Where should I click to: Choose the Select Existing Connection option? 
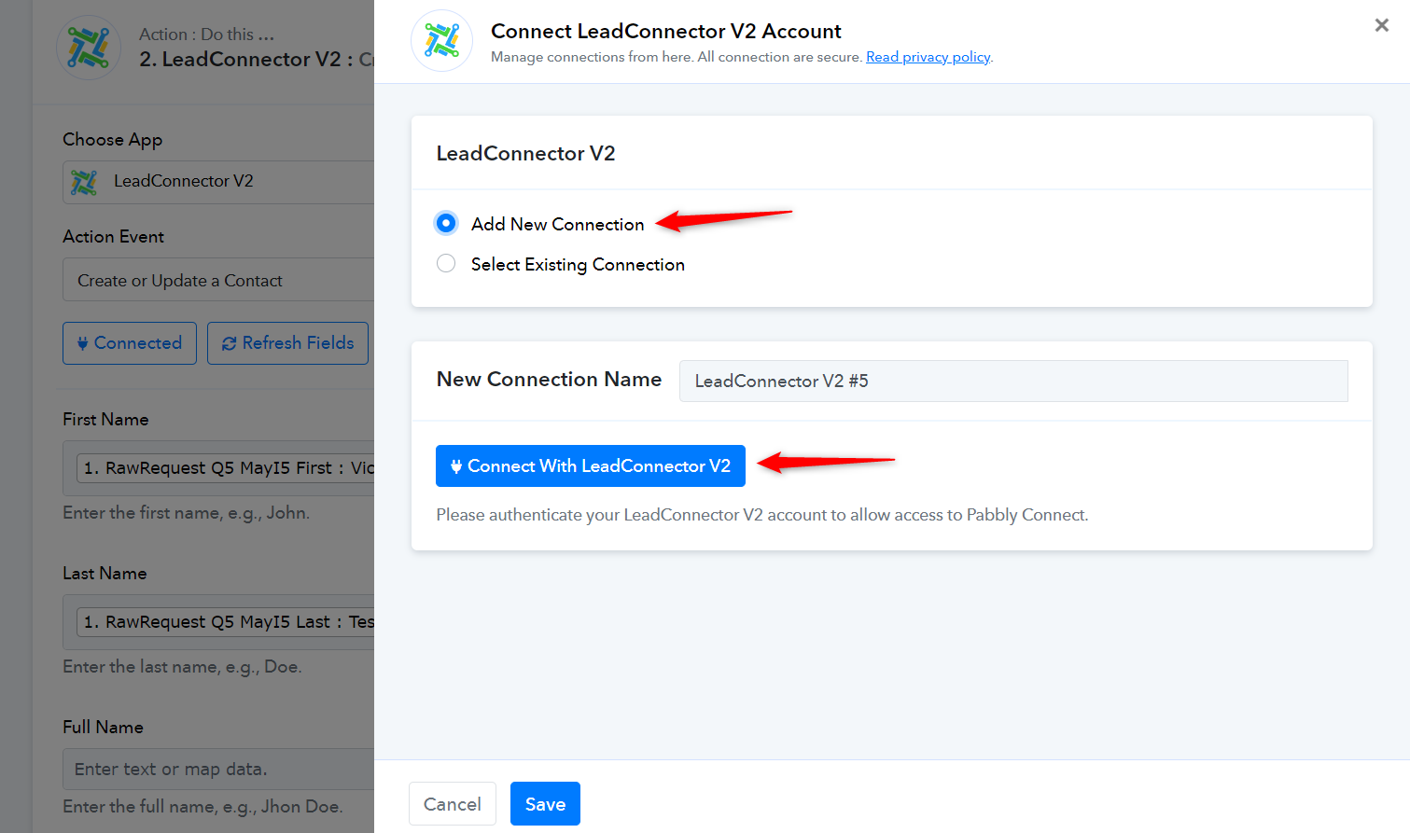tap(446, 264)
